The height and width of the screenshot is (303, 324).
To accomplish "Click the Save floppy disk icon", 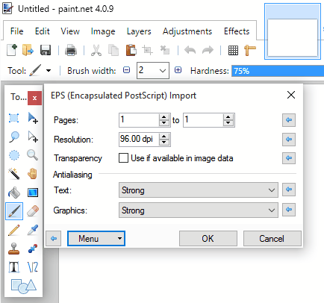I will (x=46, y=50).
